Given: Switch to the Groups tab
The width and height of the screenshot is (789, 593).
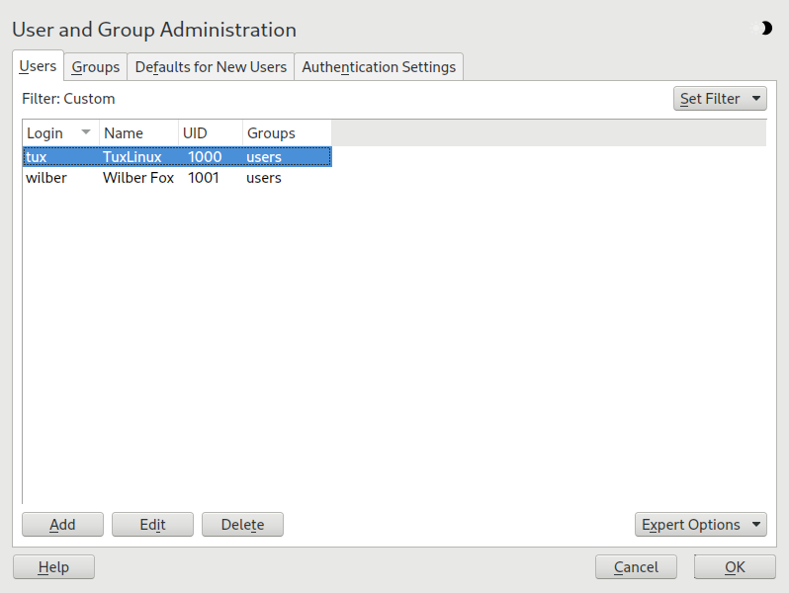Looking at the screenshot, I should pyautogui.click(x=95, y=67).
